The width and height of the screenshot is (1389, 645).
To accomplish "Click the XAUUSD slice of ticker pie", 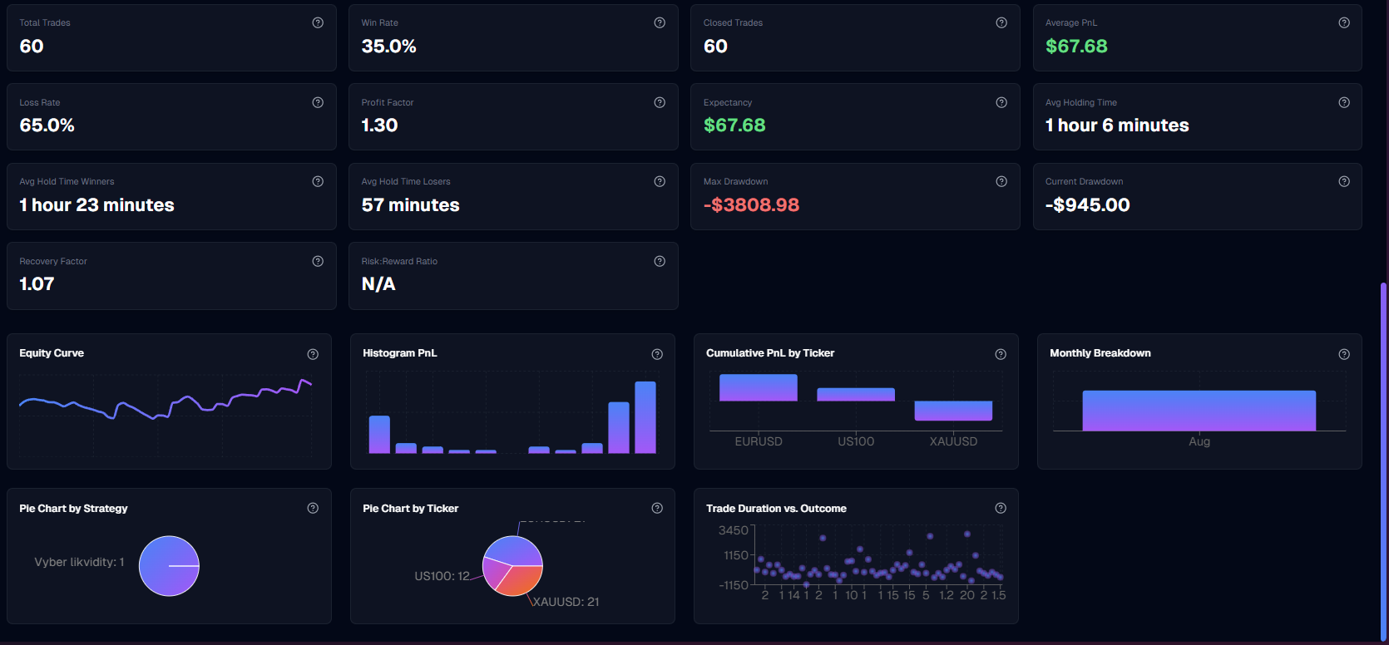I will tap(519, 582).
